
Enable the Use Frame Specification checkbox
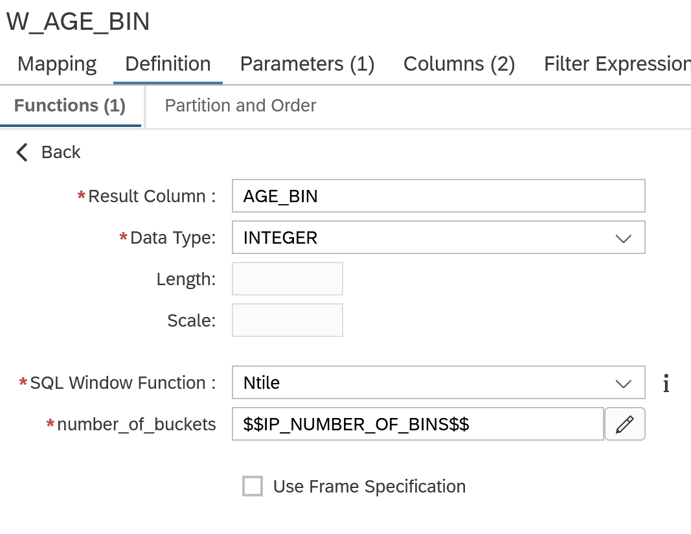point(253,486)
